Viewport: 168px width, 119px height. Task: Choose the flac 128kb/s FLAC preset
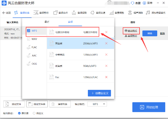[x=80, y=77]
